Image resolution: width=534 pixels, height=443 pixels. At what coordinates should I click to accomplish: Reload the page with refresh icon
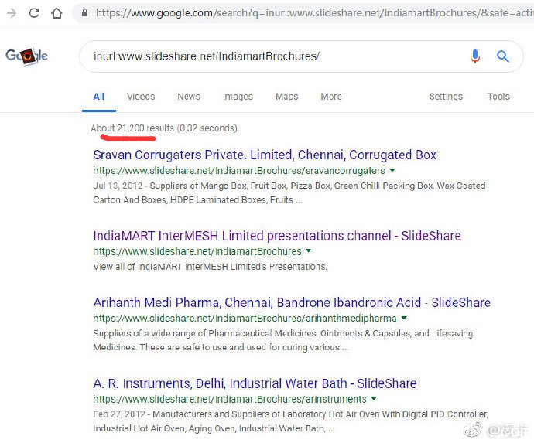pyautogui.click(x=34, y=13)
